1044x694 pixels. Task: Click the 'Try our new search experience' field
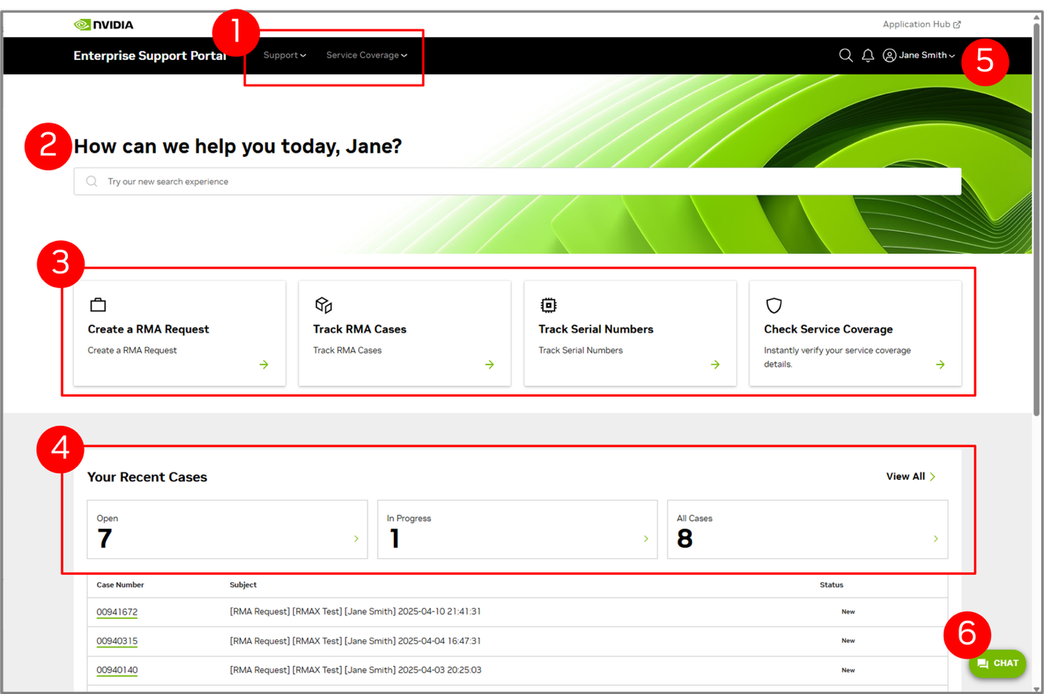point(517,181)
